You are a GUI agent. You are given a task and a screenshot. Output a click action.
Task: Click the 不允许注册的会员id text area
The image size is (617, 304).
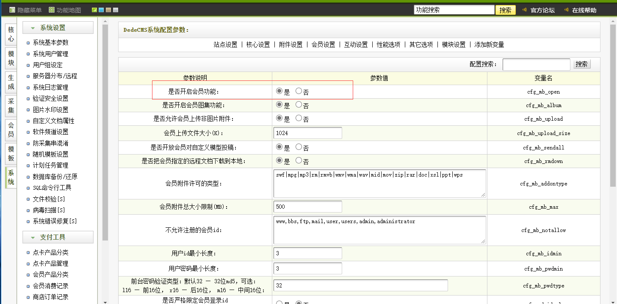point(379,230)
